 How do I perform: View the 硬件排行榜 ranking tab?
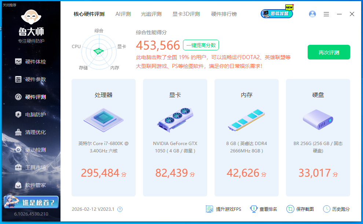pos(224,14)
